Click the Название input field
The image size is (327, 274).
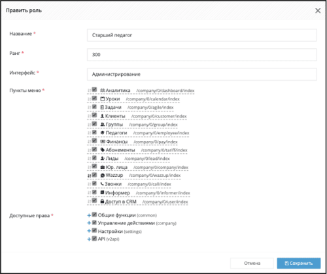point(202,35)
